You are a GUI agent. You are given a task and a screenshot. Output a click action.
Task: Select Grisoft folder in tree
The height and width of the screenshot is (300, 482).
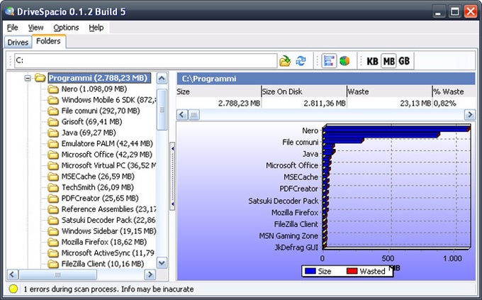pyautogui.click(x=91, y=122)
